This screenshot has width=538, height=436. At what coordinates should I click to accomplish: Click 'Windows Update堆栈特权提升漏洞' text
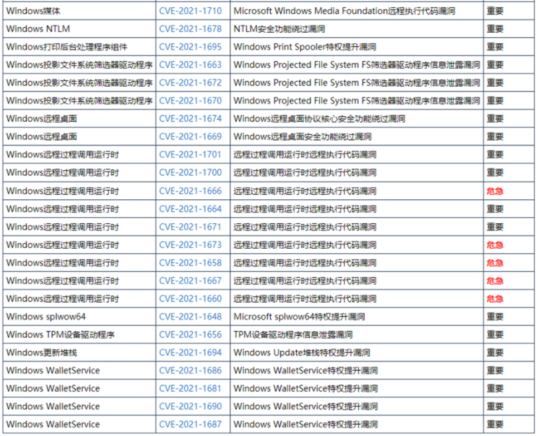pos(302,352)
